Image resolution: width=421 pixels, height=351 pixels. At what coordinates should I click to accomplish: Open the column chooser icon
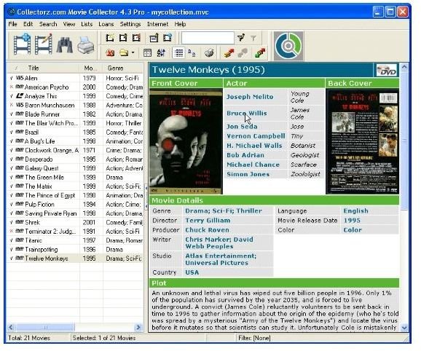pyautogui.click(x=147, y=53)
